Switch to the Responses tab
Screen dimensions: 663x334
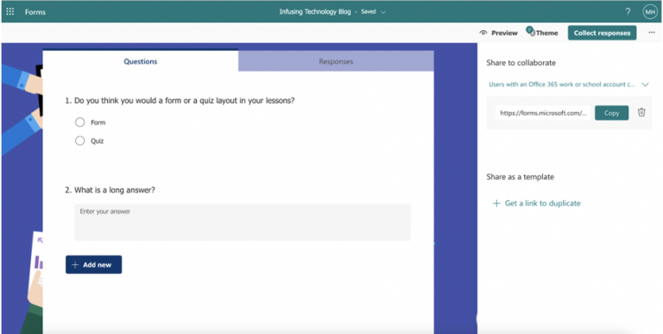point(336,61)
